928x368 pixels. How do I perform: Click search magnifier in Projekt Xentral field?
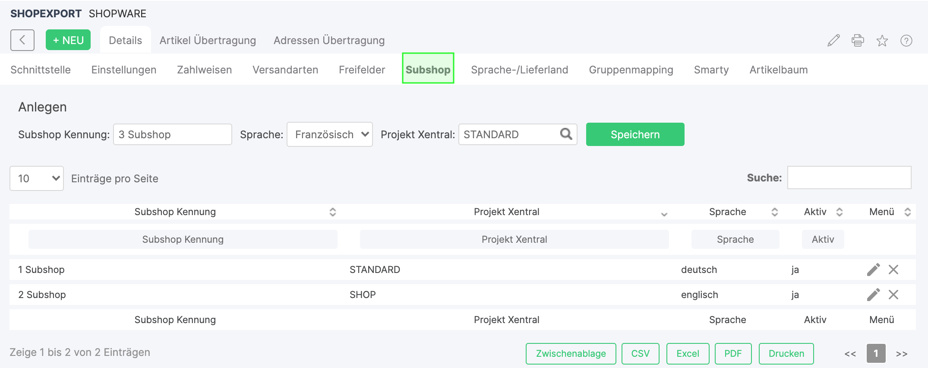[x=566, y=134]
